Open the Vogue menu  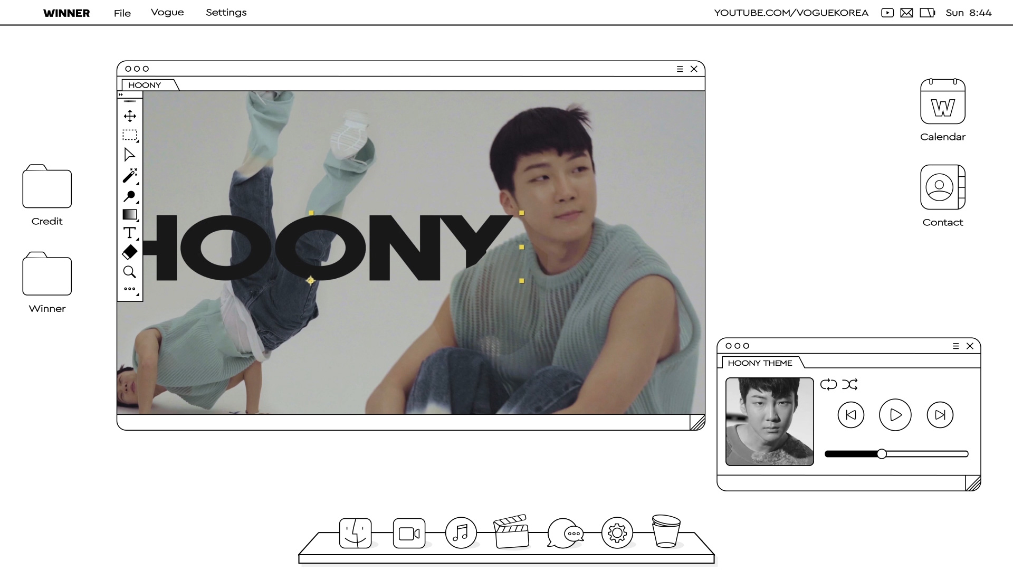[x=167, y=13]
